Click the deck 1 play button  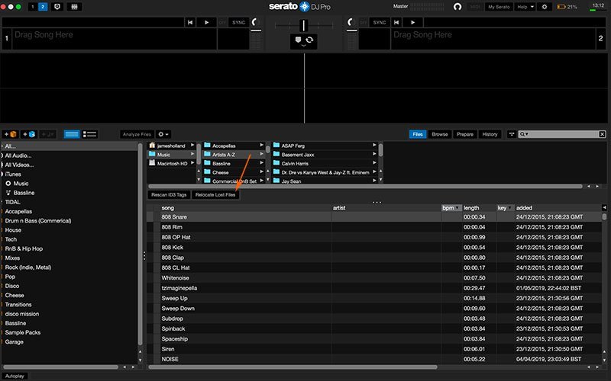206,23
